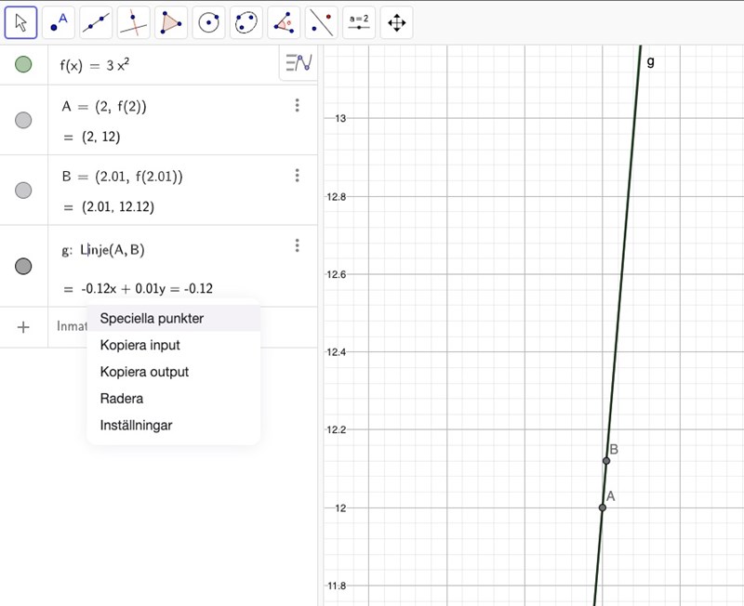The width and height of the screenshot is (744, 606).
Task: Select the Perpendicular line tool
Action: (x=134, y=22)
